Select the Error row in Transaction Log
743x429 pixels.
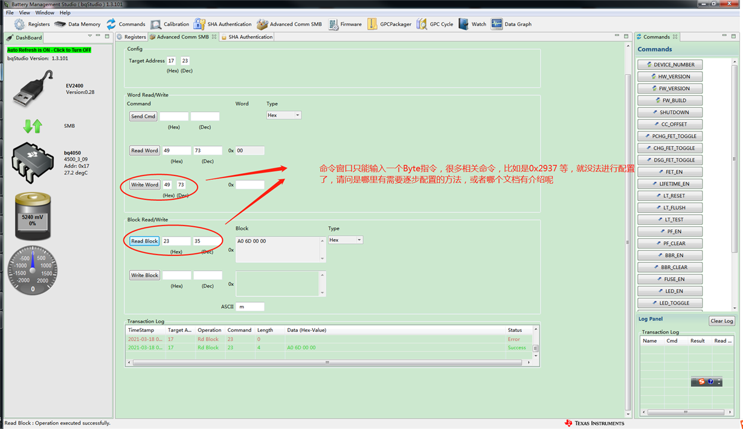(x=329, y=339)
